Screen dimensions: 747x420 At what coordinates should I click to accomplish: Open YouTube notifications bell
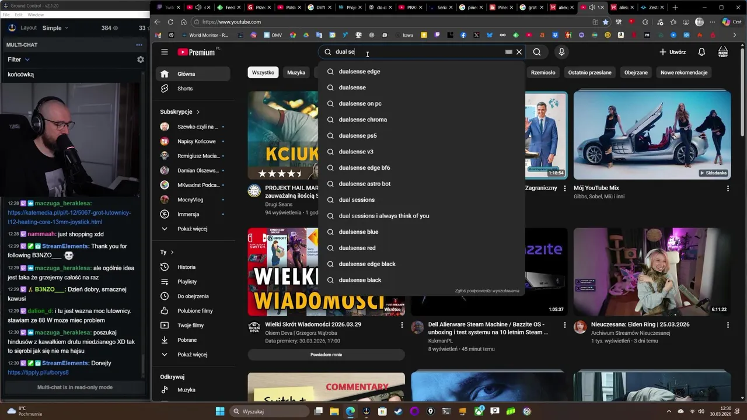[x=701, y=52]
